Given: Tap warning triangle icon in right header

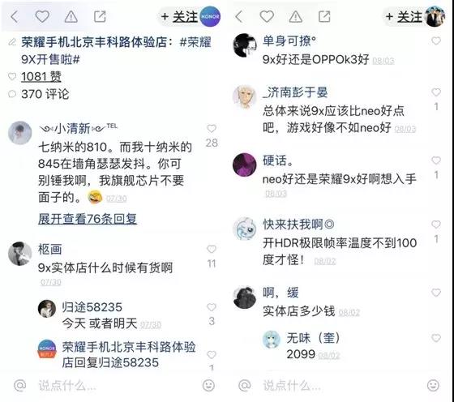Looking at the screenshot, I should [x=296, y=17].
